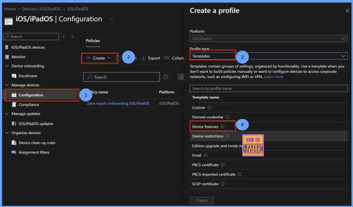
Task: Collapse the Organize devices section
Action: coord(7,133)
